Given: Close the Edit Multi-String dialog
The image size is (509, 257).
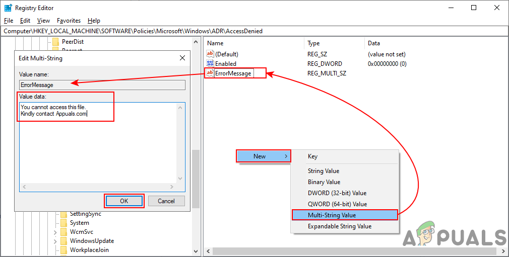Looking at the screenshot, I should pos(182,58).
